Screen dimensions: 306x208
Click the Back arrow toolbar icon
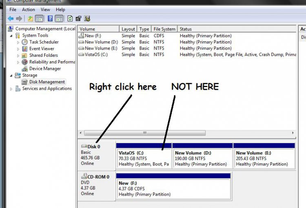tap(11, 18)
